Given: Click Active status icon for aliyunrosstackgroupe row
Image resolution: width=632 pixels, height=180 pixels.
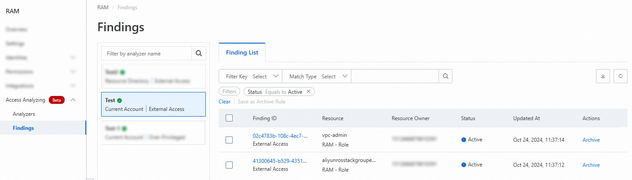Looking at the screenshot, I should [464, 165].
